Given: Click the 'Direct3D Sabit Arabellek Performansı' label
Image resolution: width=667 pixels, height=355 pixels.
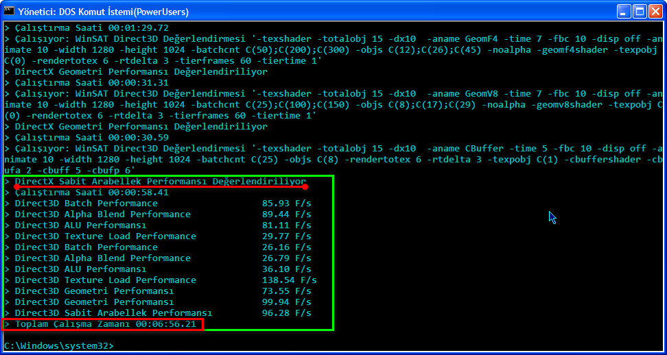Looking at the screenshot, I should [x=114, y=313].
